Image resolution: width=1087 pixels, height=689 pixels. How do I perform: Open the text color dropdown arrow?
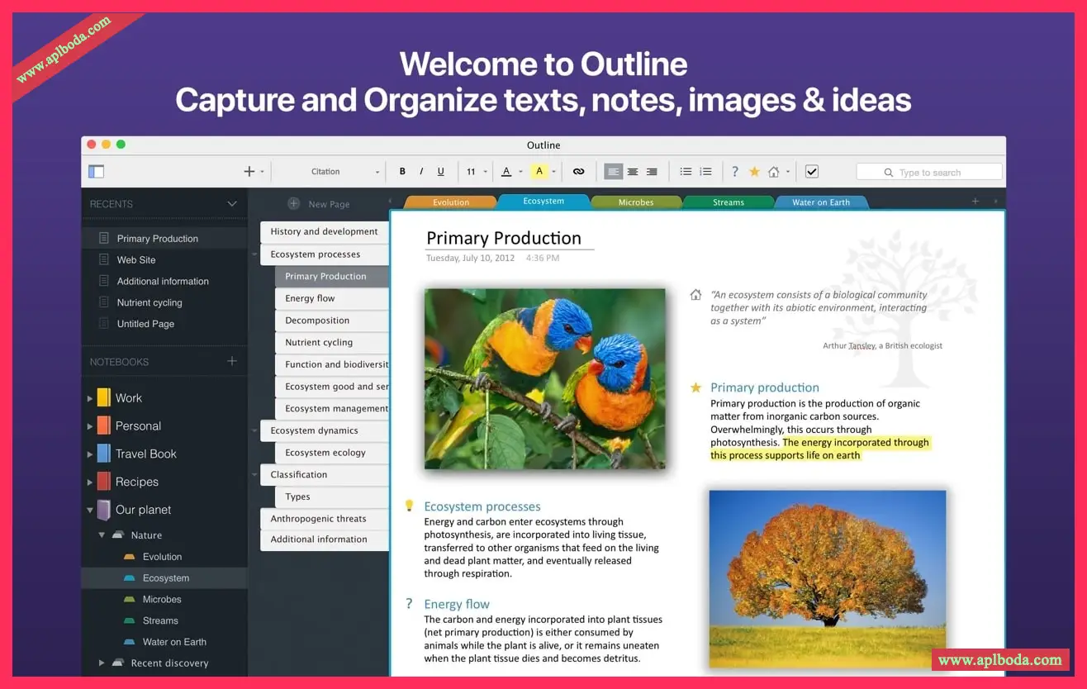[x=520, y=172]
